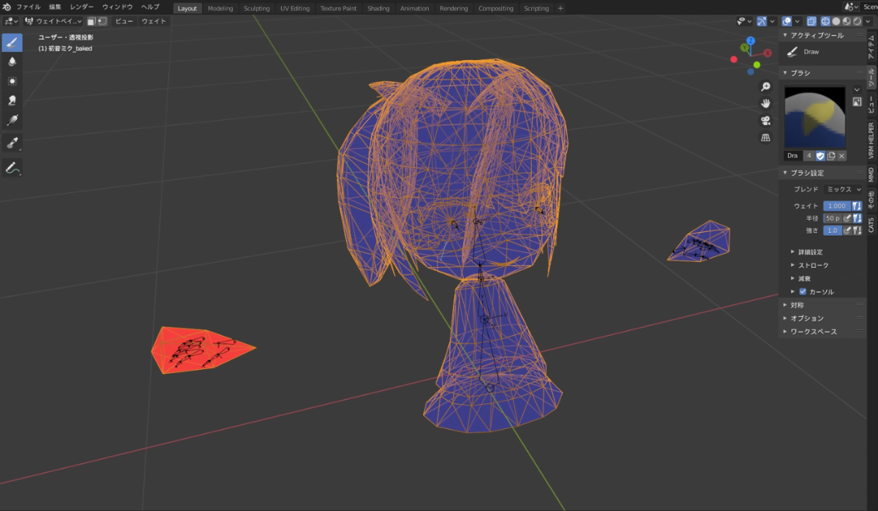The image size is (878, 511).
Task: Open the editor type dropdown
Action: (11, 21)
